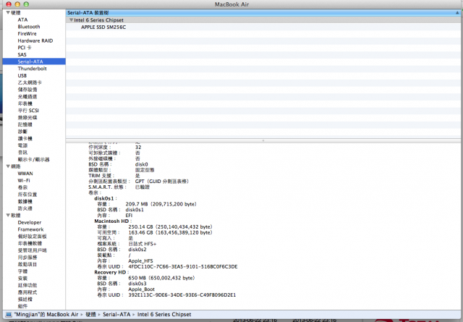Image resolution: width=463 pixels, height=322 pixels.
Task: Select Developer under the software section
Action: click(x=30, y=222)
